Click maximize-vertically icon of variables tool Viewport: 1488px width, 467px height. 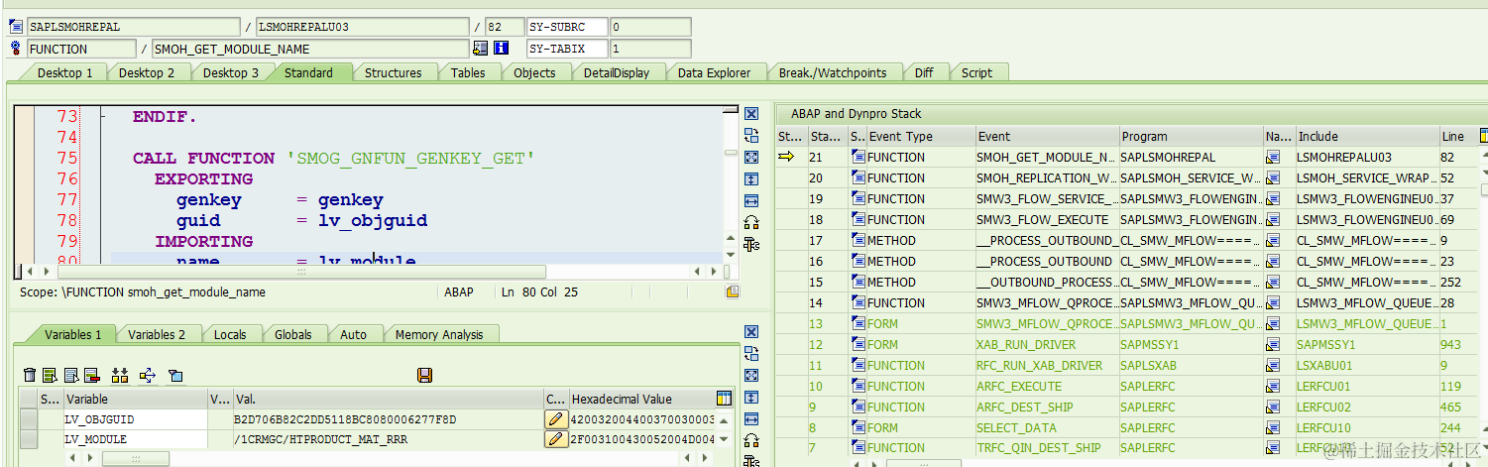coord(751,397)
